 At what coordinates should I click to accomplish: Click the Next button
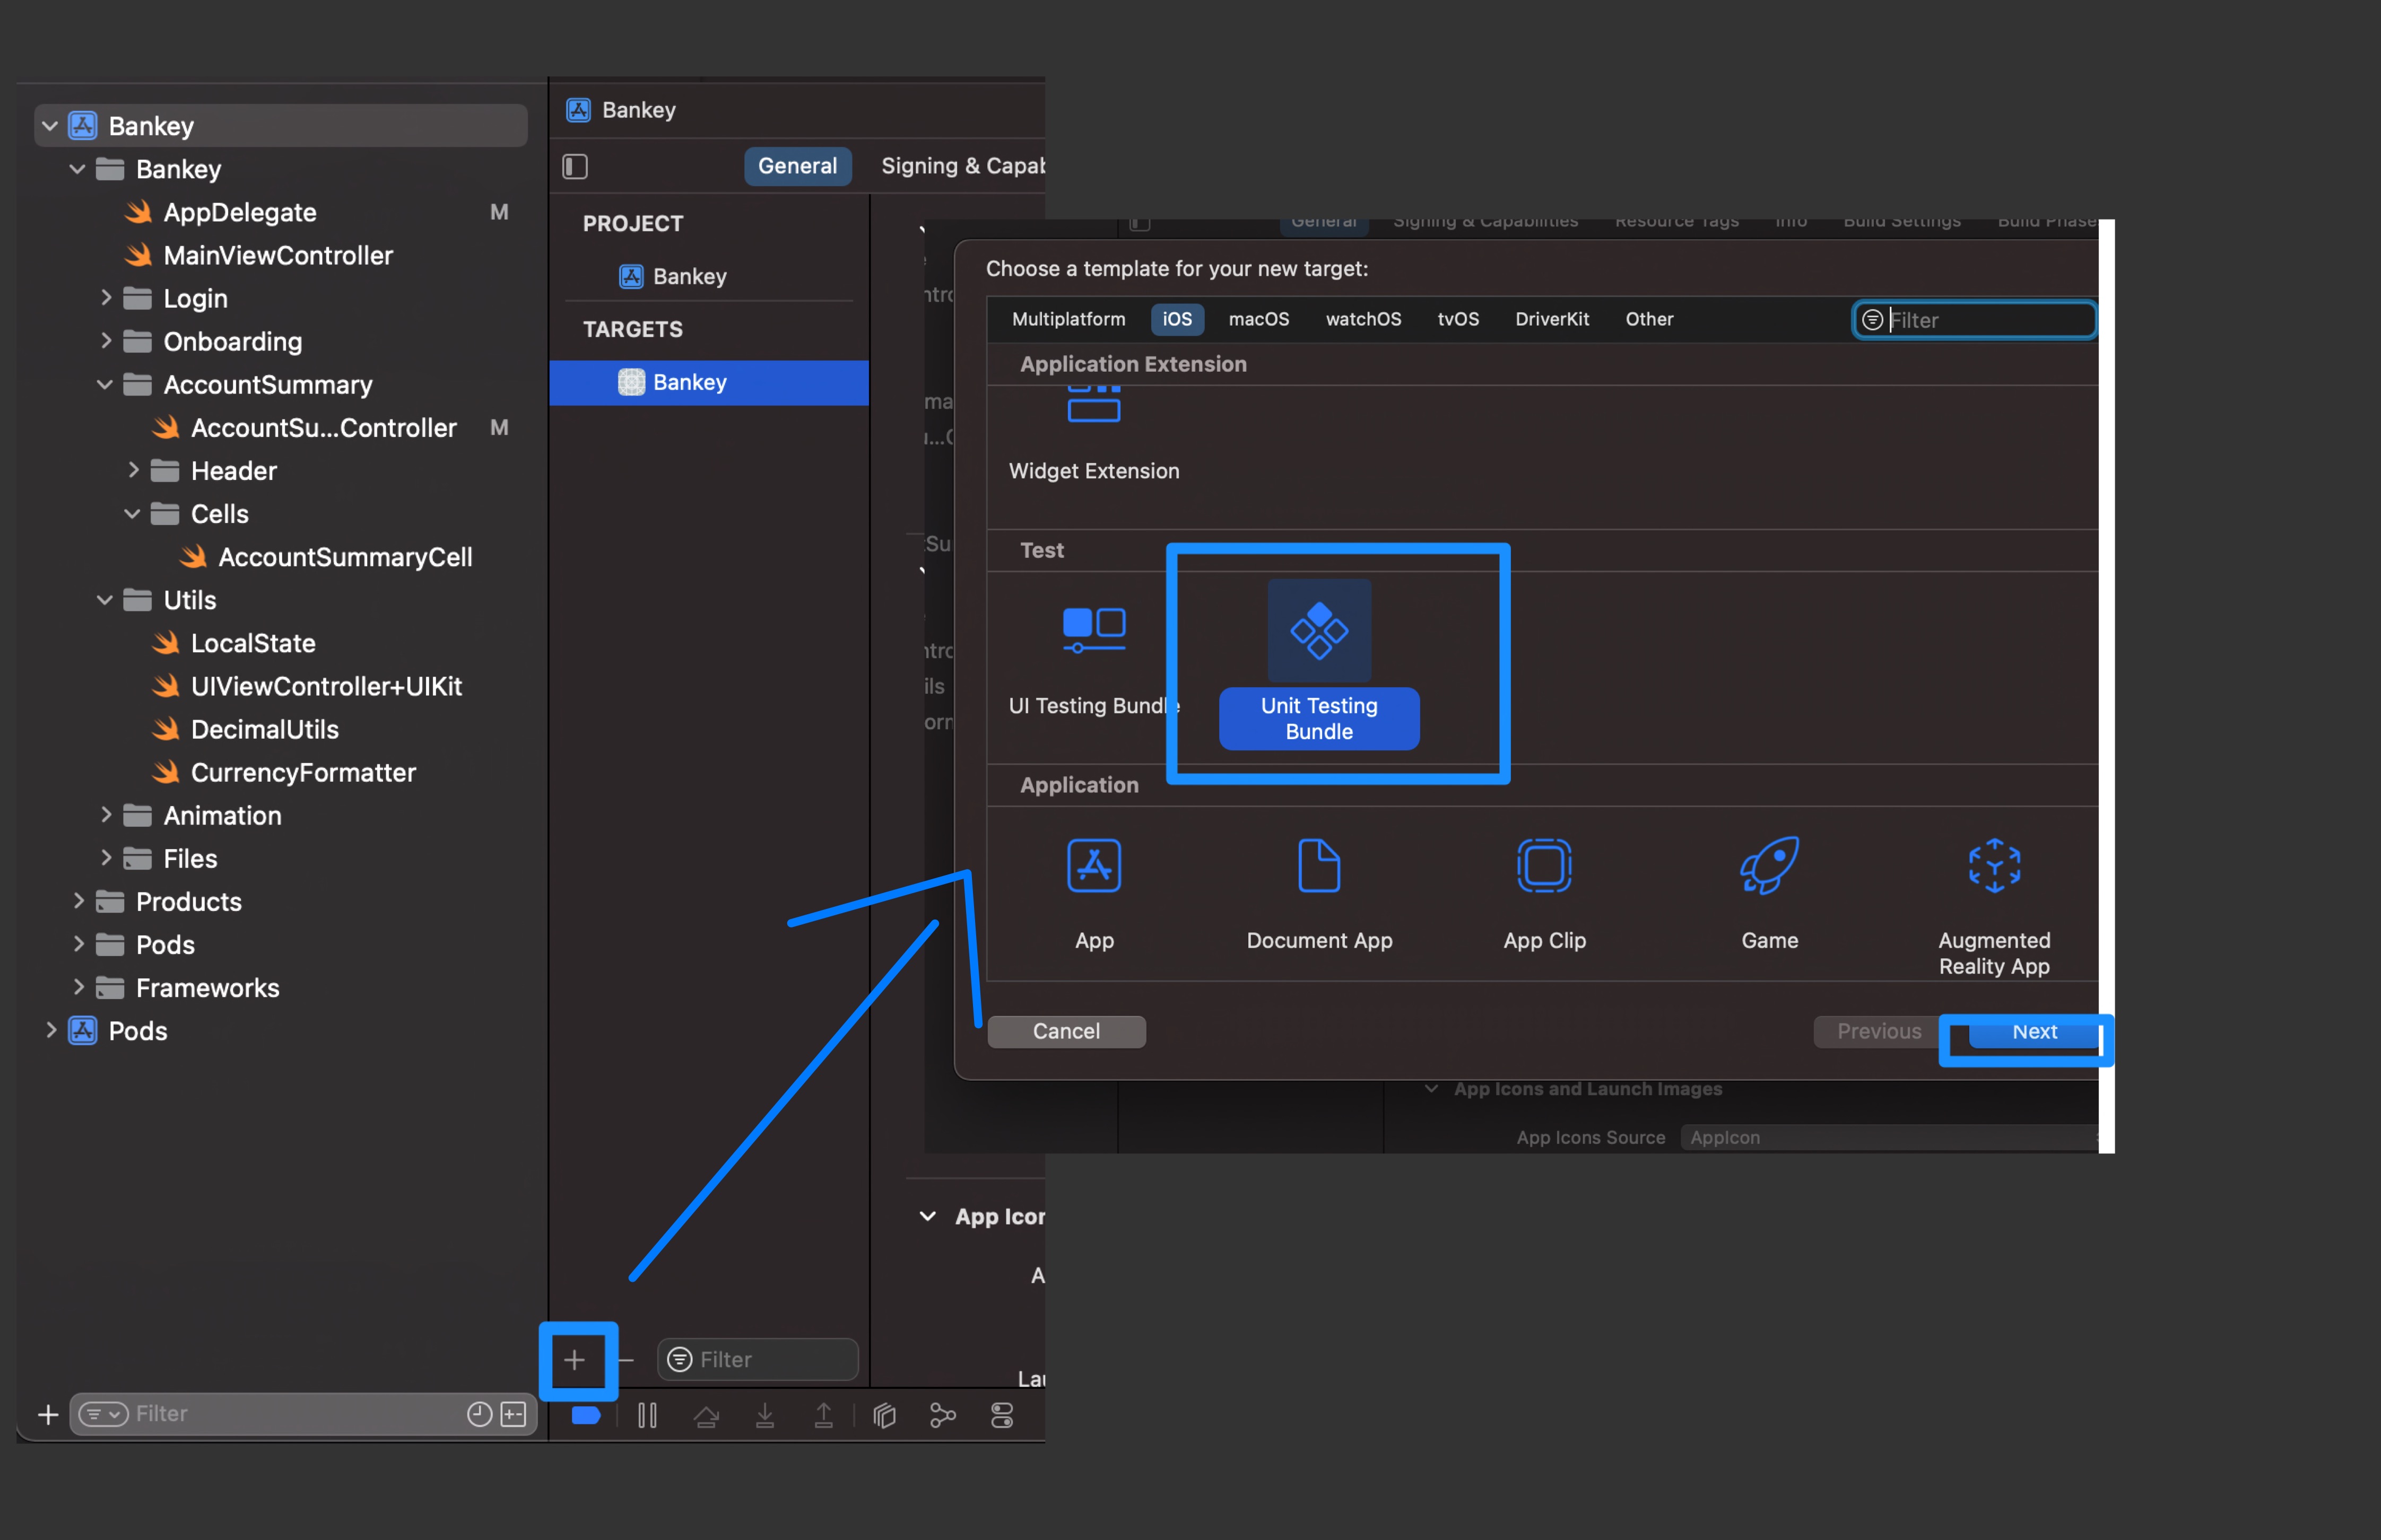click(2034, 1031)
